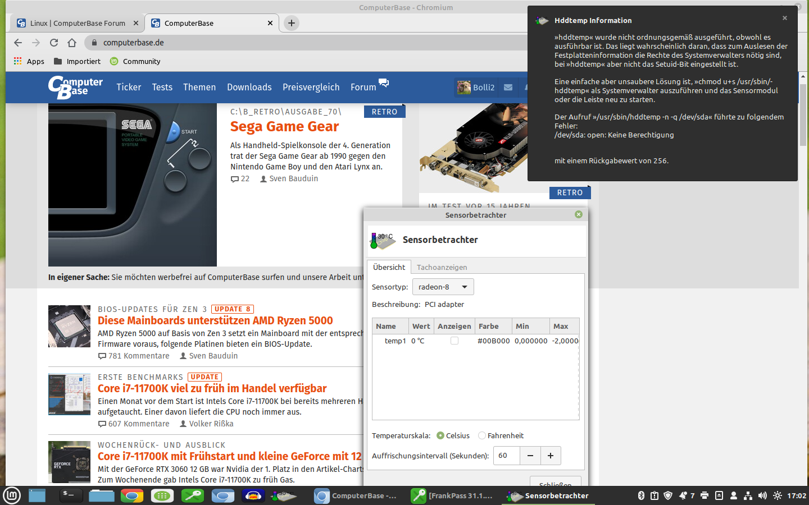Launch Audacity from the panel
Screen dimensions: 809x505
click(x=253, y=495)
